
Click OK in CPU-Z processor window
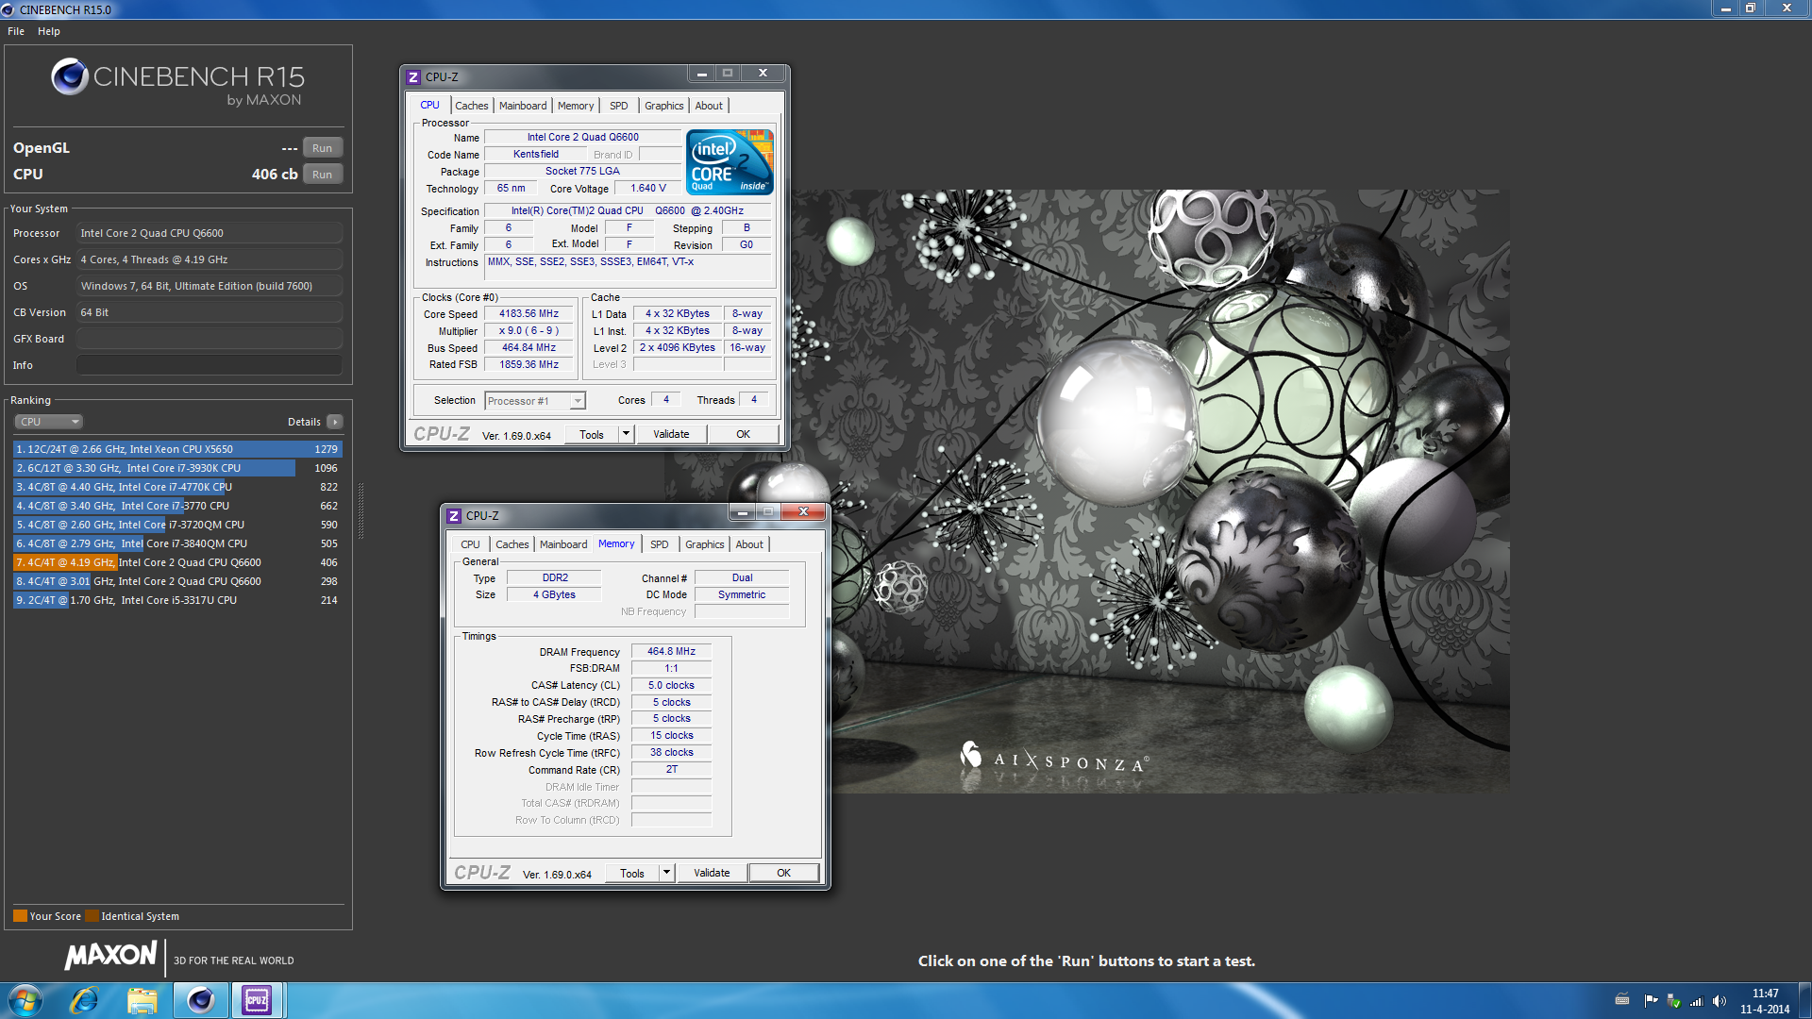click(744, 434)
